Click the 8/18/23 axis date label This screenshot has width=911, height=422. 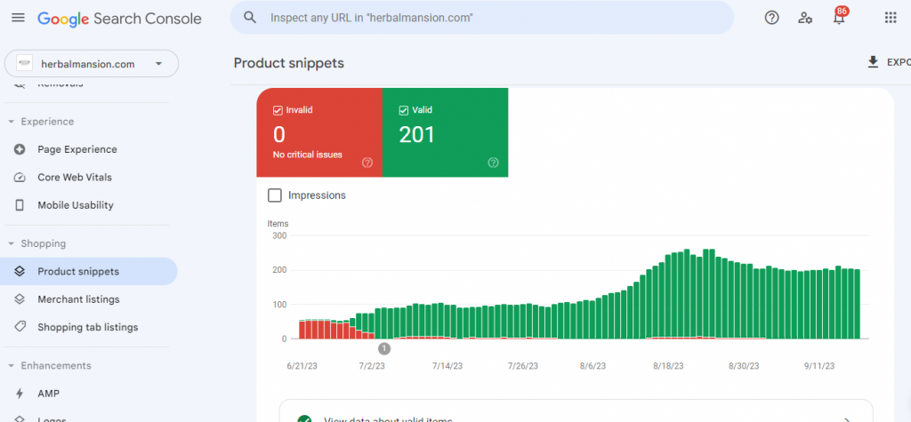click(668, 366)
